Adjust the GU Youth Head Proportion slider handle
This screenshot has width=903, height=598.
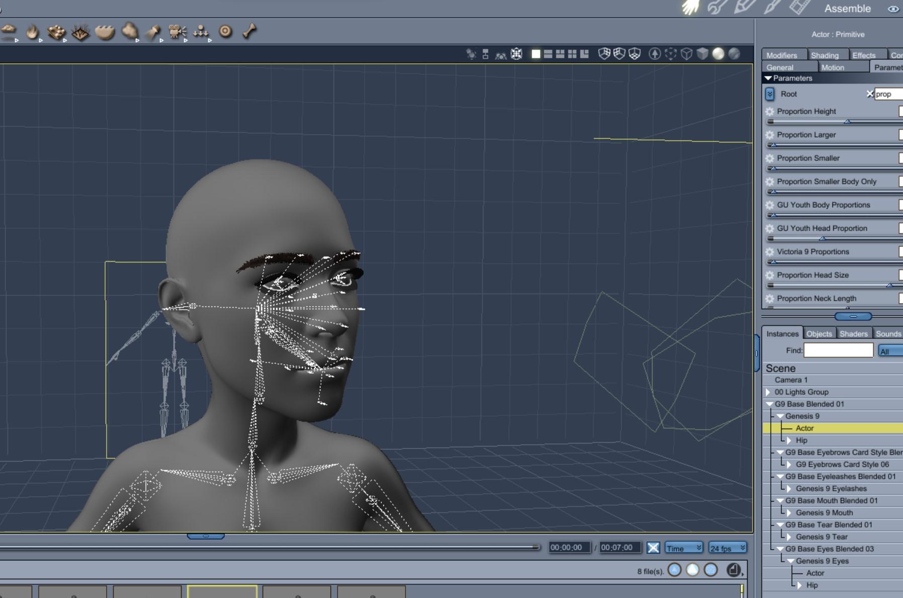pos(823,238)
